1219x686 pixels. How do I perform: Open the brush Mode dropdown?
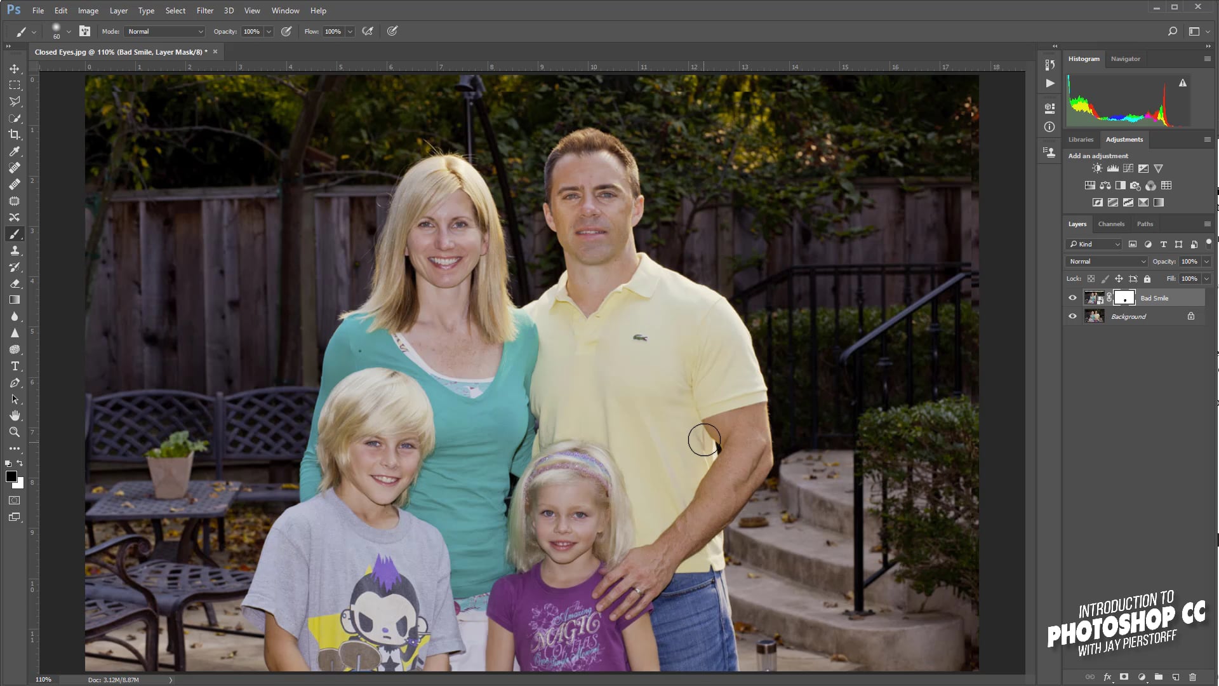coord(165,31)
